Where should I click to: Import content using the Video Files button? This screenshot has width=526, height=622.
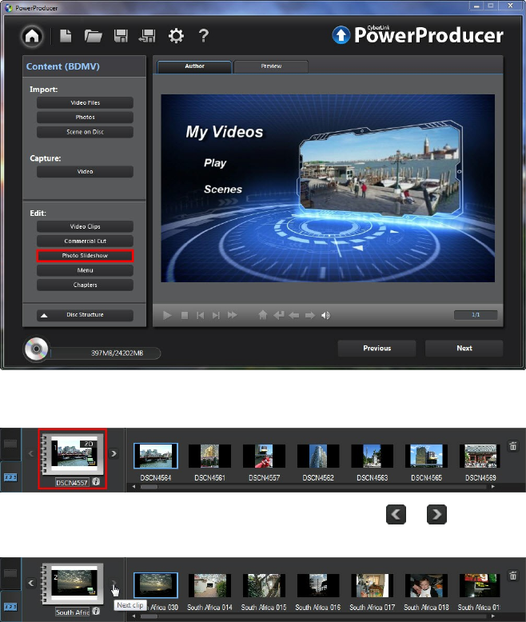(84, 103)
